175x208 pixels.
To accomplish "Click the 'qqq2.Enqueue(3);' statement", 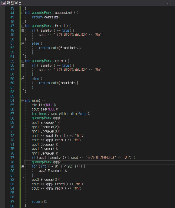I will (x=46, y=180).
